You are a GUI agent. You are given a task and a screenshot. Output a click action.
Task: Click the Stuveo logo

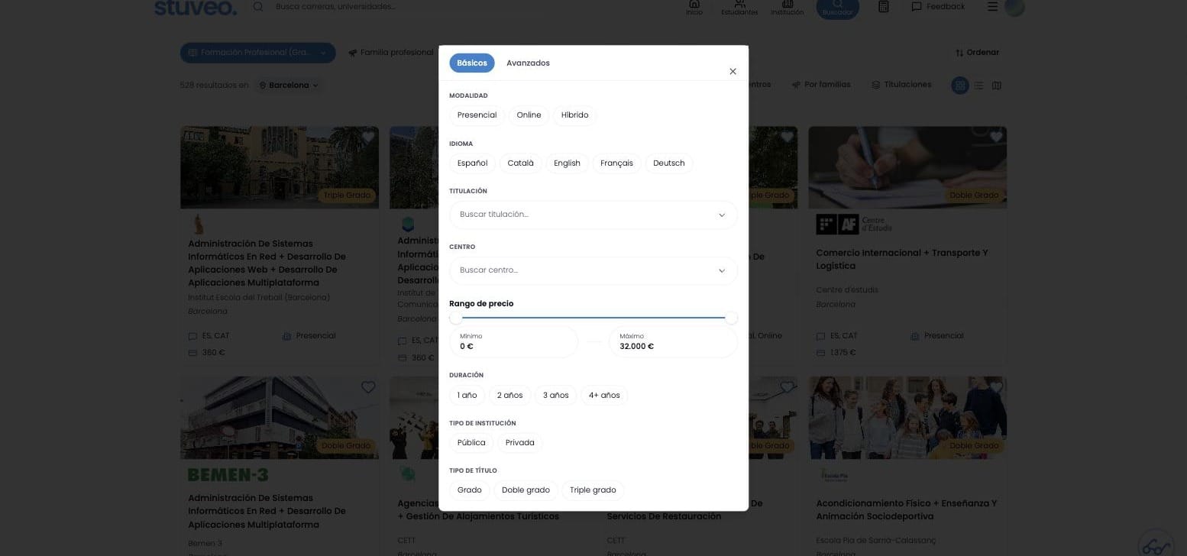pos(196,7)
